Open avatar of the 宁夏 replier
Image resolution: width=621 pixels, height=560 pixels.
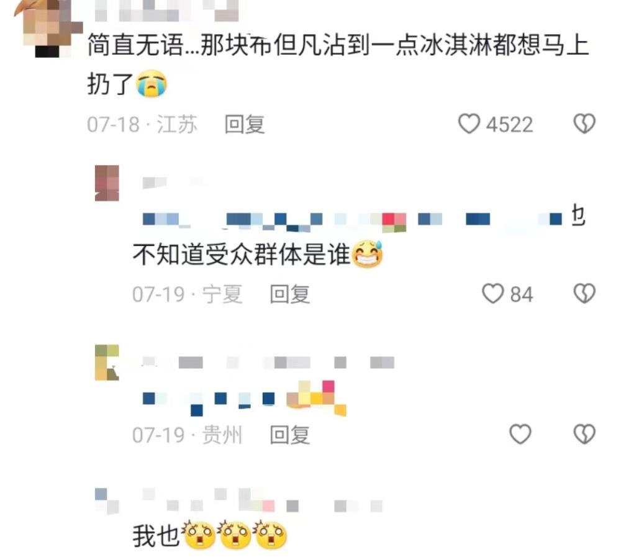pyautogui.click(x=107, y=183)
